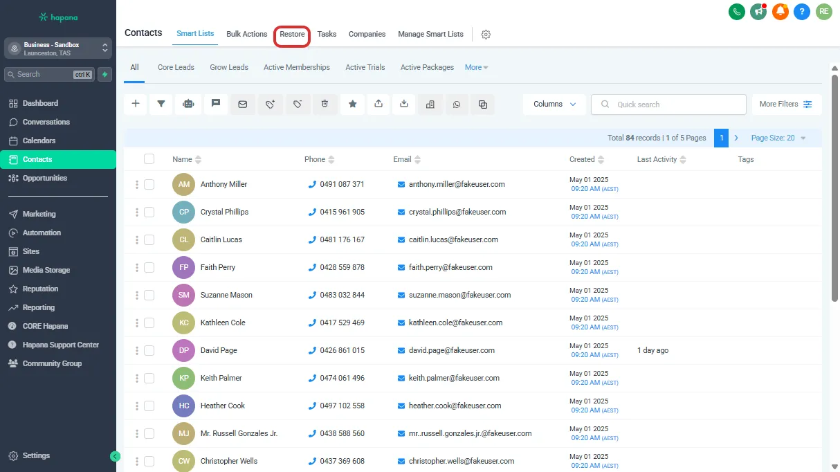Switch to the Restore tab
Image resolution: width=840 pixels, height=472 pixels.
point(292,34)
